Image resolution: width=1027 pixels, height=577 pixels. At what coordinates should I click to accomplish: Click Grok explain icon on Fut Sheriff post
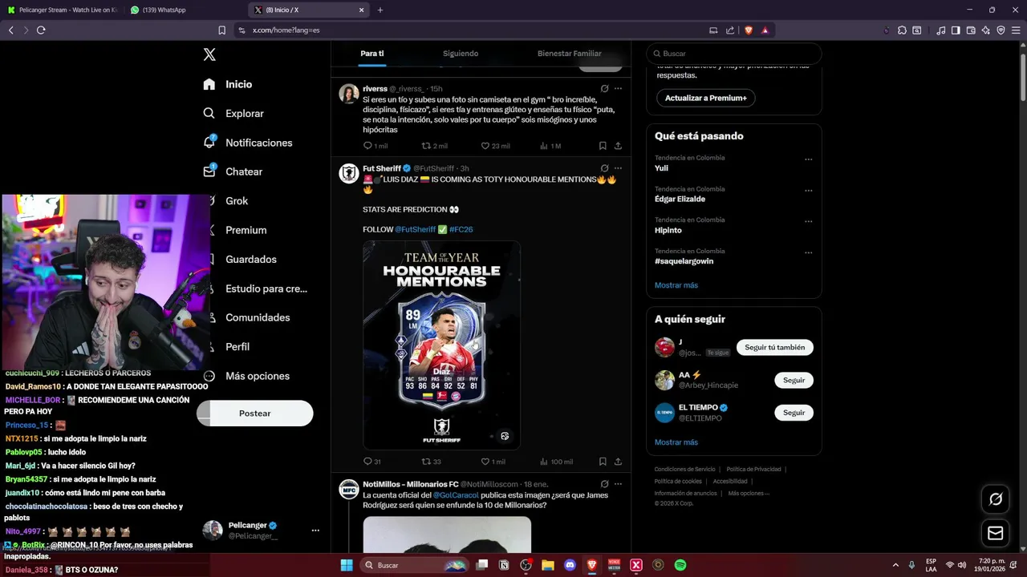point(604,168)
